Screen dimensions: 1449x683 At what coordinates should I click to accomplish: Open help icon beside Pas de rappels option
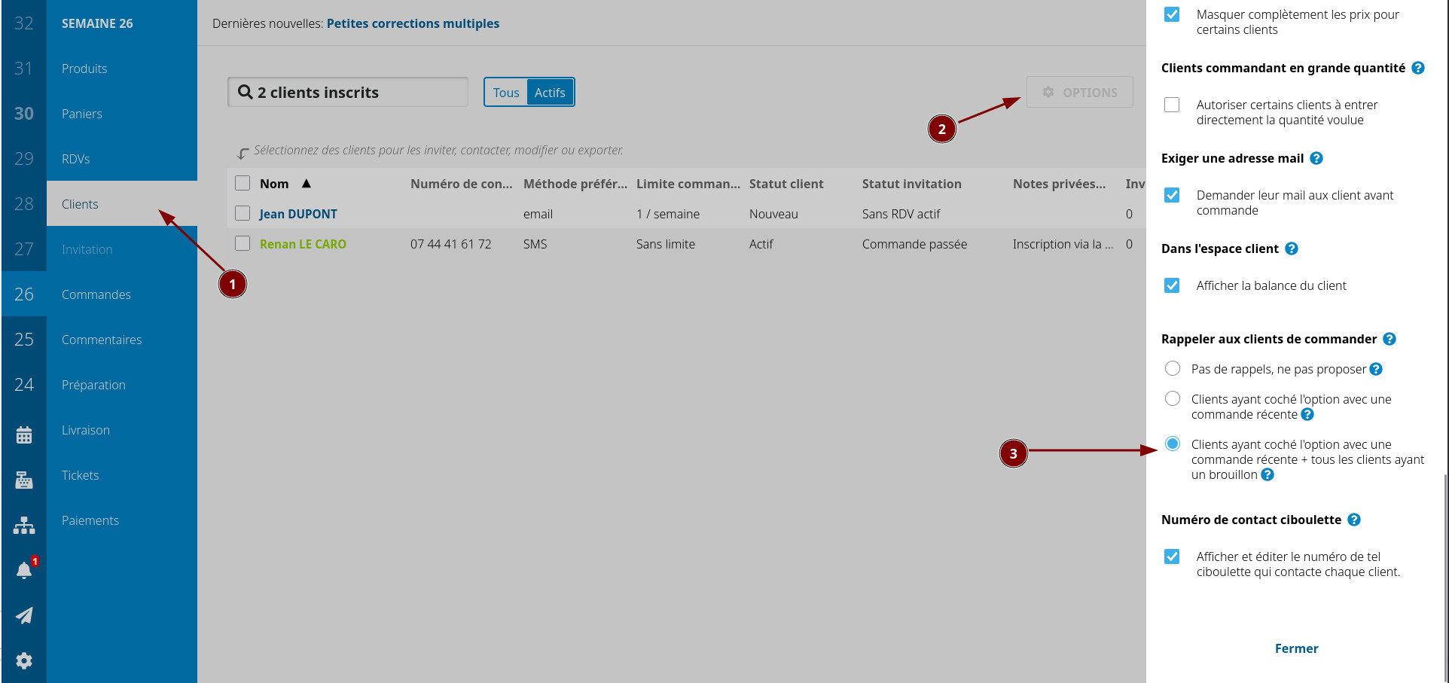click(1376, 369)
